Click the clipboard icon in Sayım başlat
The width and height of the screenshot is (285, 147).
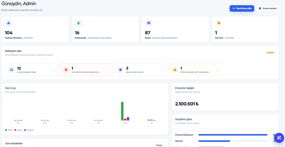point(260,8)
